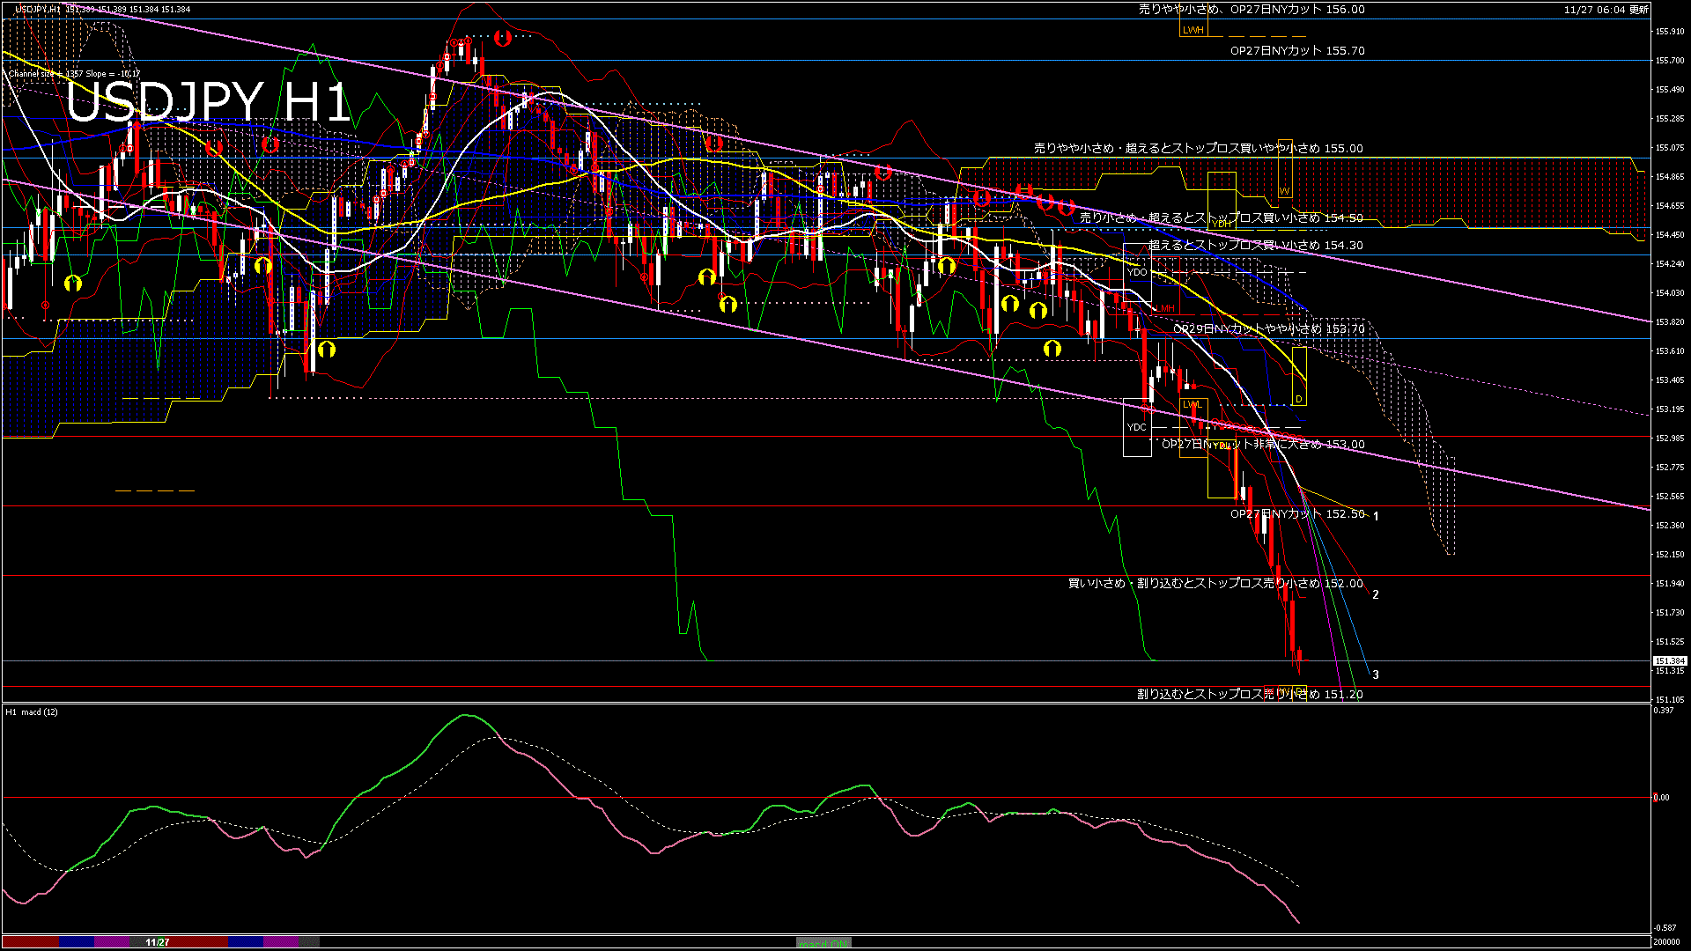Image resolution: width=1691 pixels, height=951 pixels.
Task: Click the LWL orange box label
Action: 1192,405
